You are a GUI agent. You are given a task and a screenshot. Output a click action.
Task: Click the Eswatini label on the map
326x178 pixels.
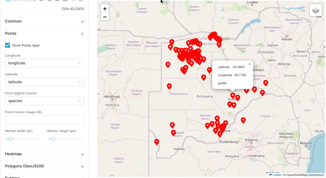292,154
